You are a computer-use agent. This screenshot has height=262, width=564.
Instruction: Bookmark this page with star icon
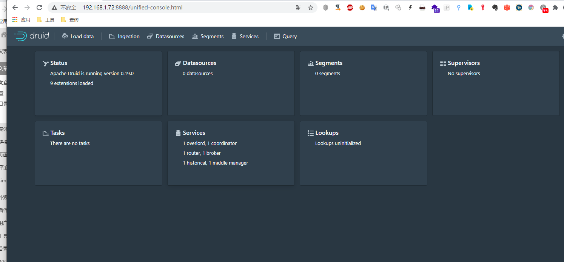pos(311,8)
